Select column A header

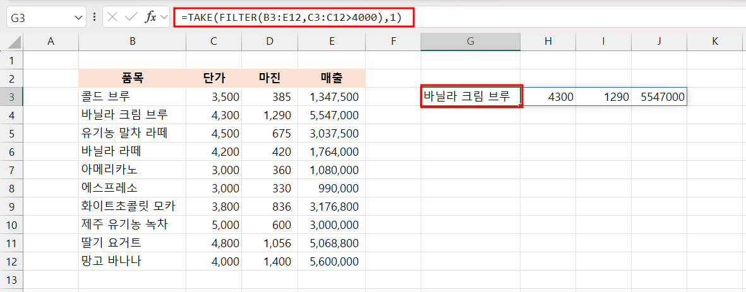51,41
